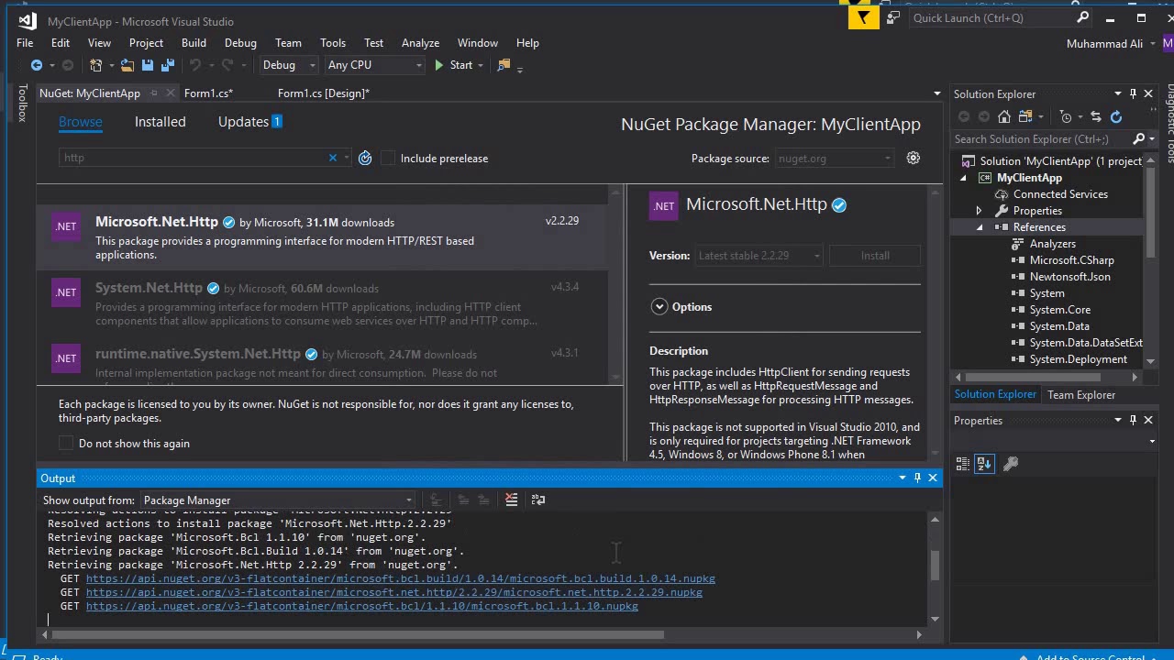
Task: Switch to the Updates tab
Action: point(249,121)
